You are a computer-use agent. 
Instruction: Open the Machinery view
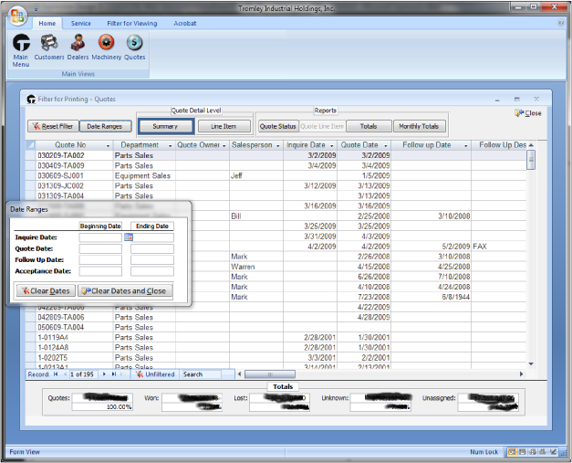(106, 47)
